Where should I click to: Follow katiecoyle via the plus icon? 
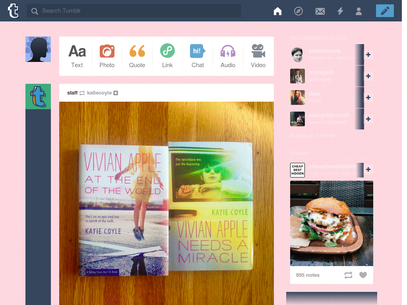tap(116, 93)
